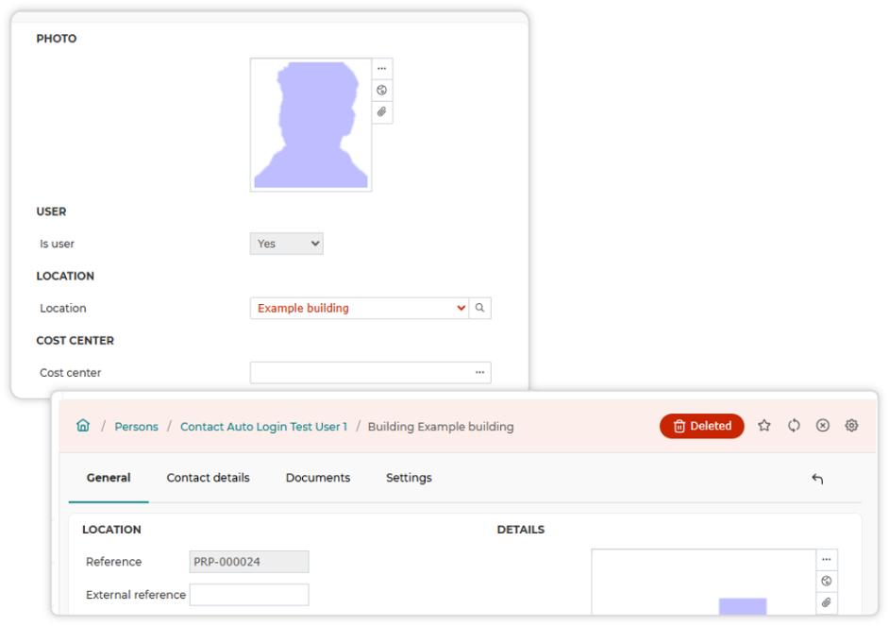Click the External reference input field
The height and width of the screenshot is (626, 889).
tap(249, 595)
